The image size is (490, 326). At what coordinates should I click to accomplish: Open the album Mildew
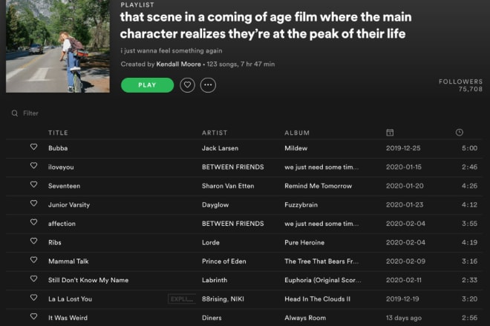point(296,148)
